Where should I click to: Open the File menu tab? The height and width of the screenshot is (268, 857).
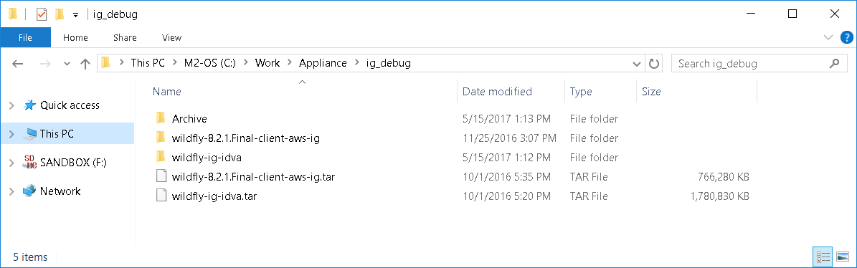pos(25,38)
